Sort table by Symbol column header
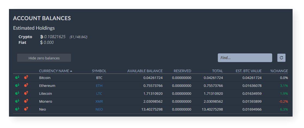 click(99, 71)
